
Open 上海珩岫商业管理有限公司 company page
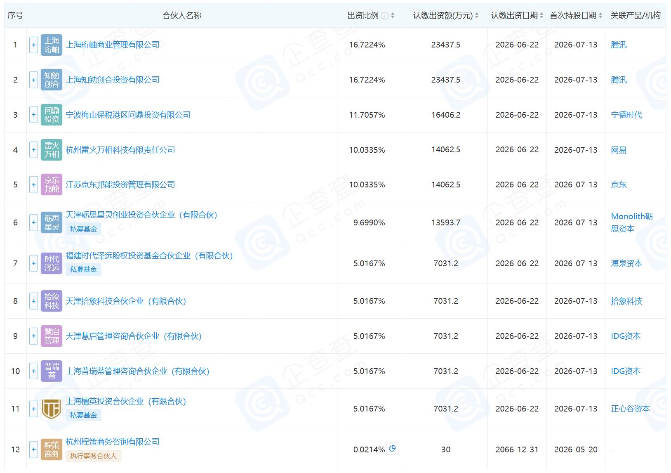coord(113,45)
